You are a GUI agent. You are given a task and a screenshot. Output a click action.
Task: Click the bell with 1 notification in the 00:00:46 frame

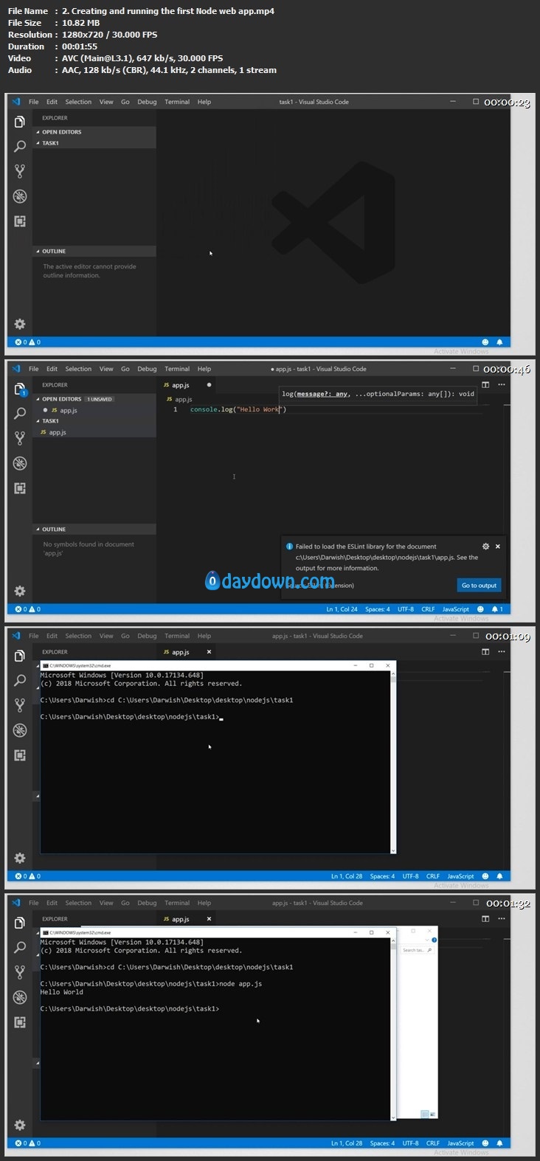click(x=498, y=609)
